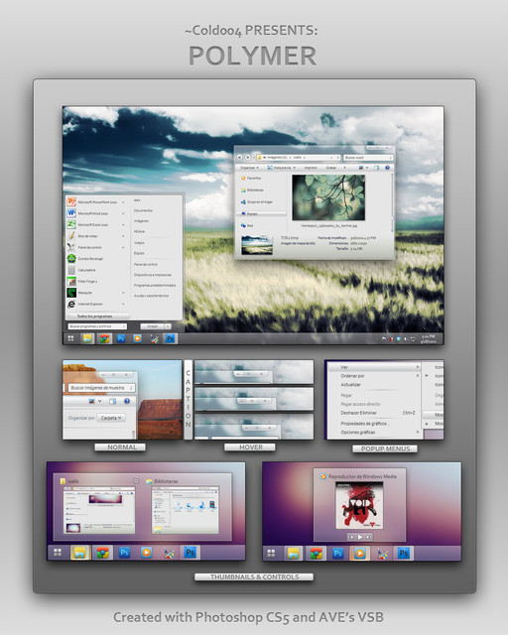Viewport: 508px width, 635px height.
Task: Click the blue help icon in the Normal preview
Action: coord(127,401)
